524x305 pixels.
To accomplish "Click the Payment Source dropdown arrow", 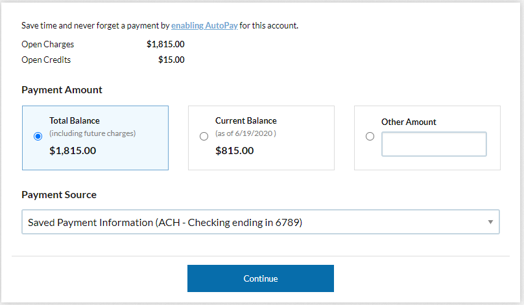I will point(491,222).
